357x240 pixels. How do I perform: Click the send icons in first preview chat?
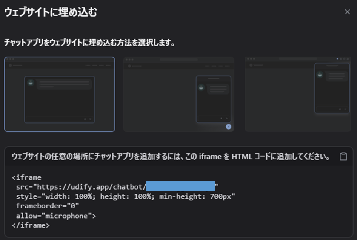coord(87,119)
